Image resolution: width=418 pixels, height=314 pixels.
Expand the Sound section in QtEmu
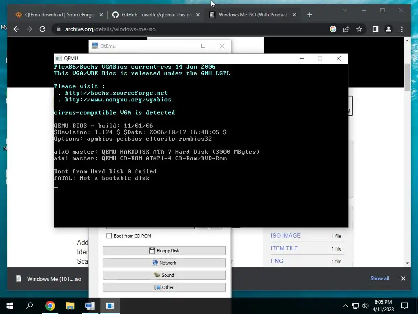click(x=164, y=275)
